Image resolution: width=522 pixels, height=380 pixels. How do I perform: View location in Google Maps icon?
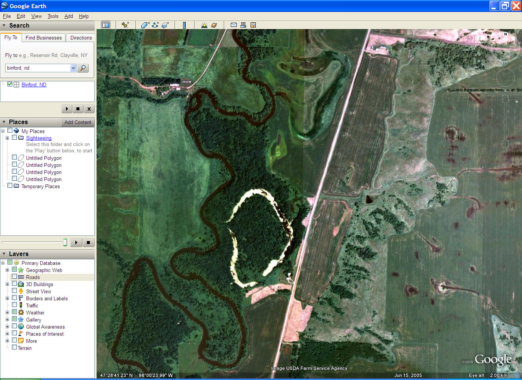(x=253, y=25)
